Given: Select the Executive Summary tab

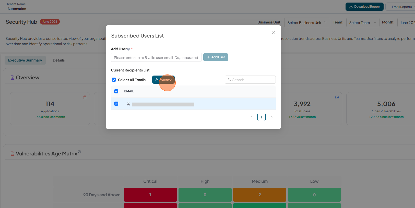Looking at the screenshot, I should (25, 60).
